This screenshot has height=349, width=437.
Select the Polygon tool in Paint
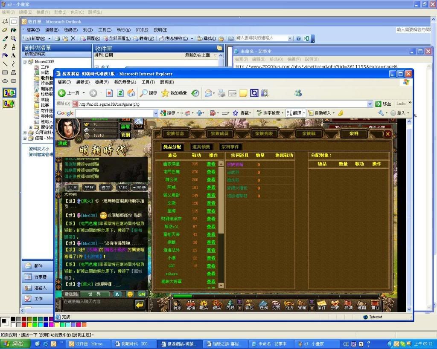pos(13,72)
